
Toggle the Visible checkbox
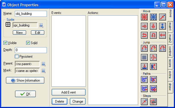click(5, 43)
